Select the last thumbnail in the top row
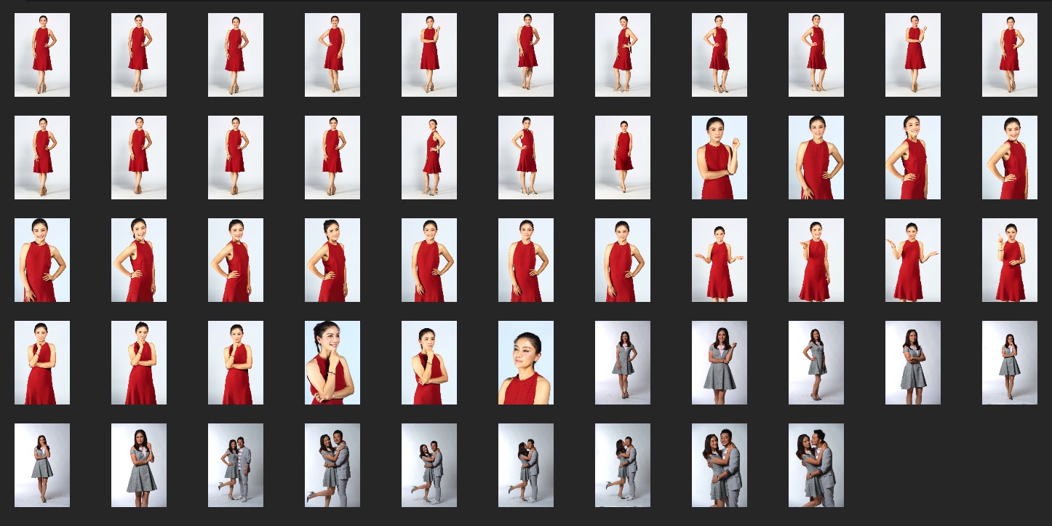Screen dimensions: 1052x526 point(1009,55)
